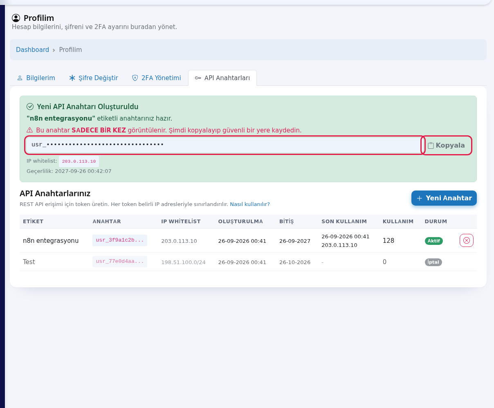Click the ANAHTAR column header
Viewport: 494px width, 408px height.
click(107, 221)
